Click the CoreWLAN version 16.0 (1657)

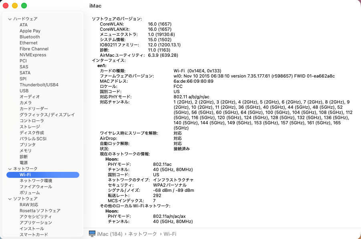click(x=160, y=24)
